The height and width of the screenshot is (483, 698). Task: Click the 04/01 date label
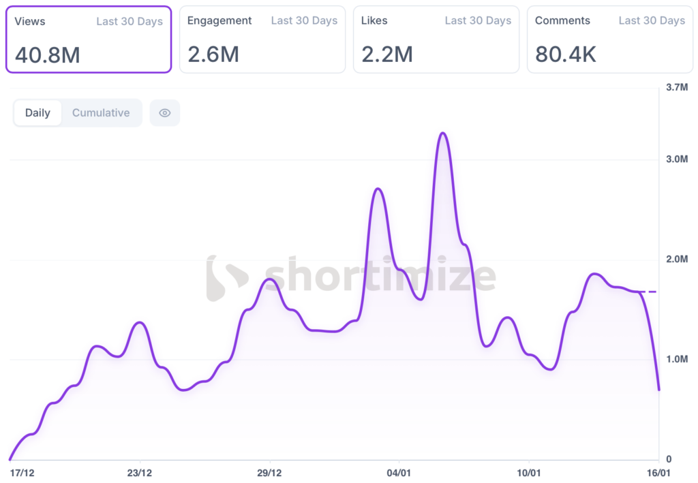[399, 472]
